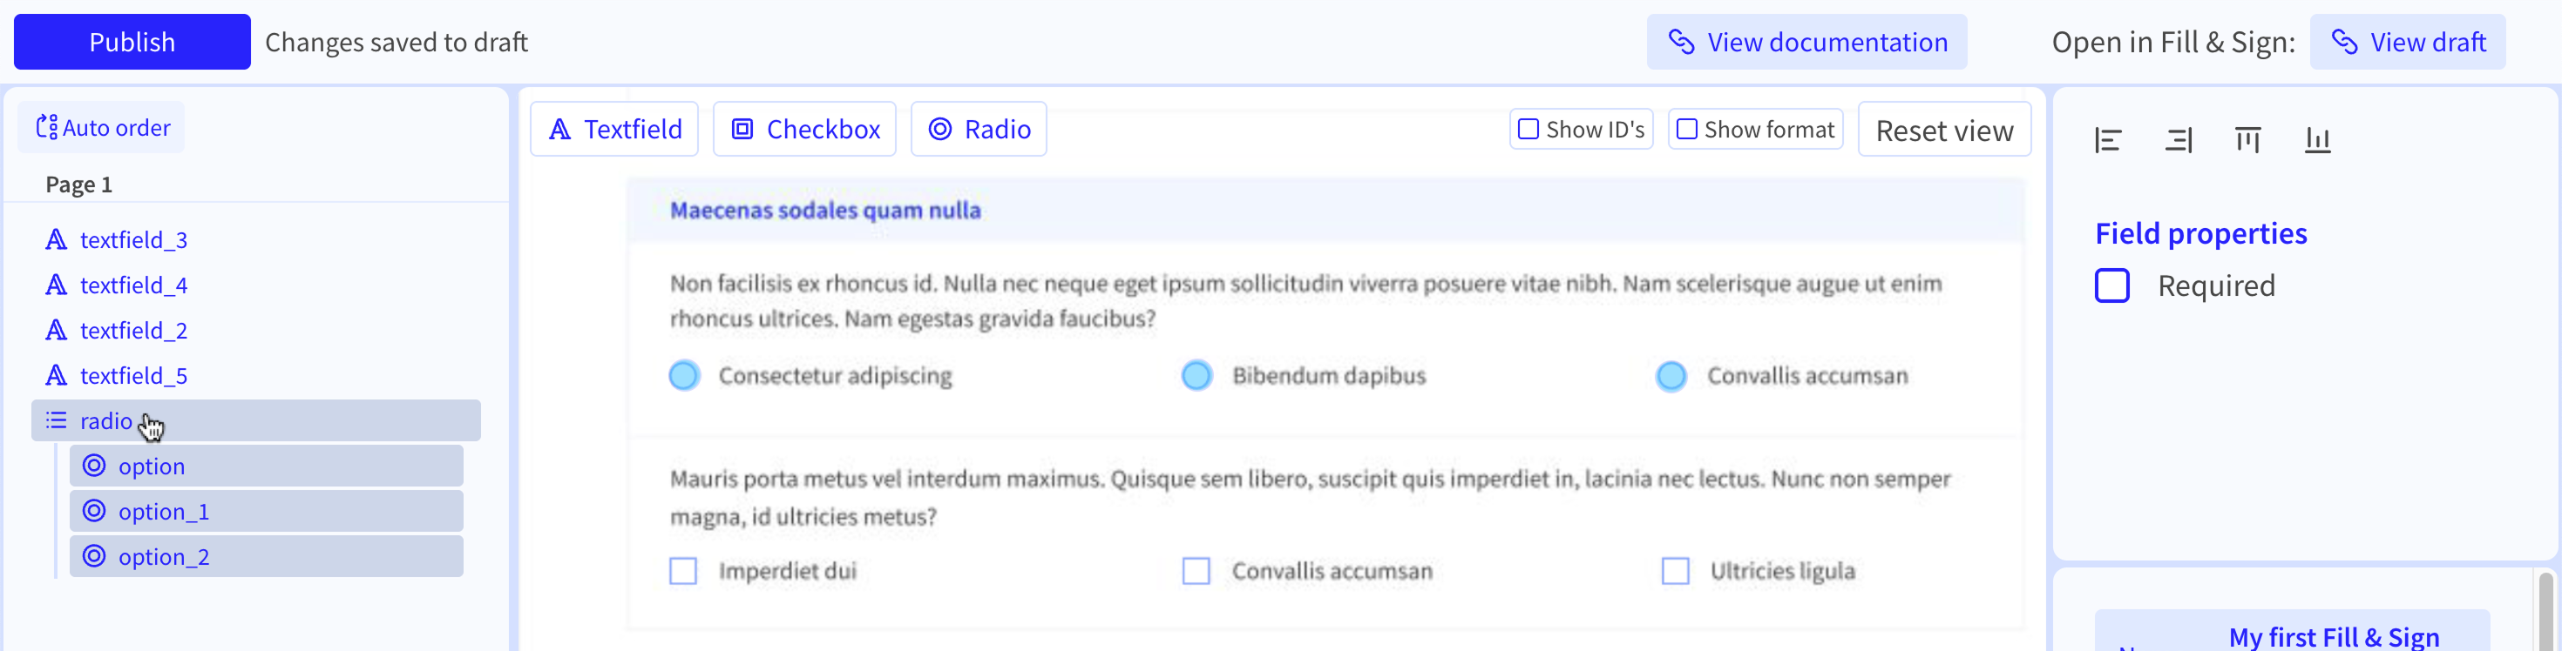Enable the Show format checkbox

coord(1687,129)
